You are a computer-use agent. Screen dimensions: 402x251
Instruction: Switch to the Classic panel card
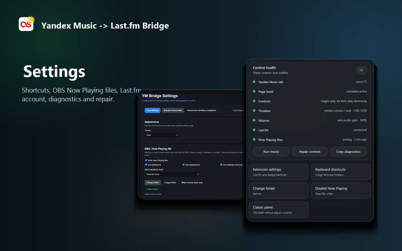pyautogui.click(x=279, y=210)
